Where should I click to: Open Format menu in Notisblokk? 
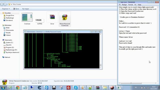(x=130, y=5)
